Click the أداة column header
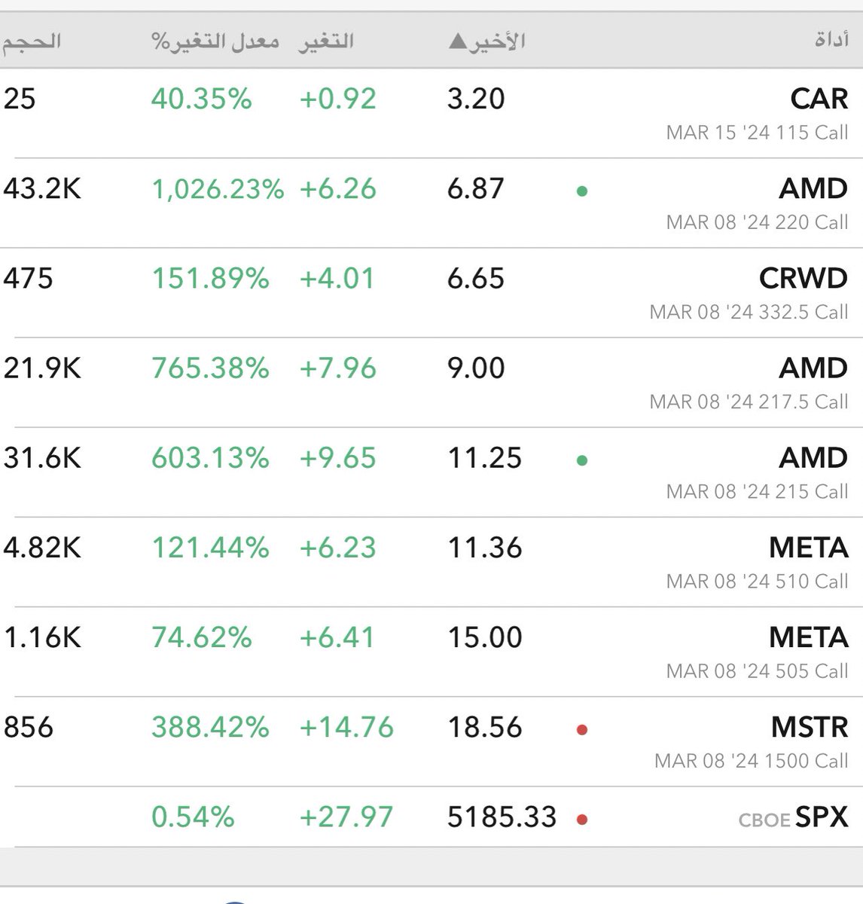The height and width of the screenshot is (904, 863). coord(831,39)
